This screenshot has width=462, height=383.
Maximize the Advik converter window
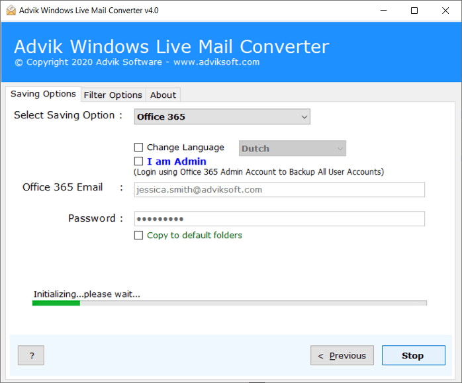[414, 11]
